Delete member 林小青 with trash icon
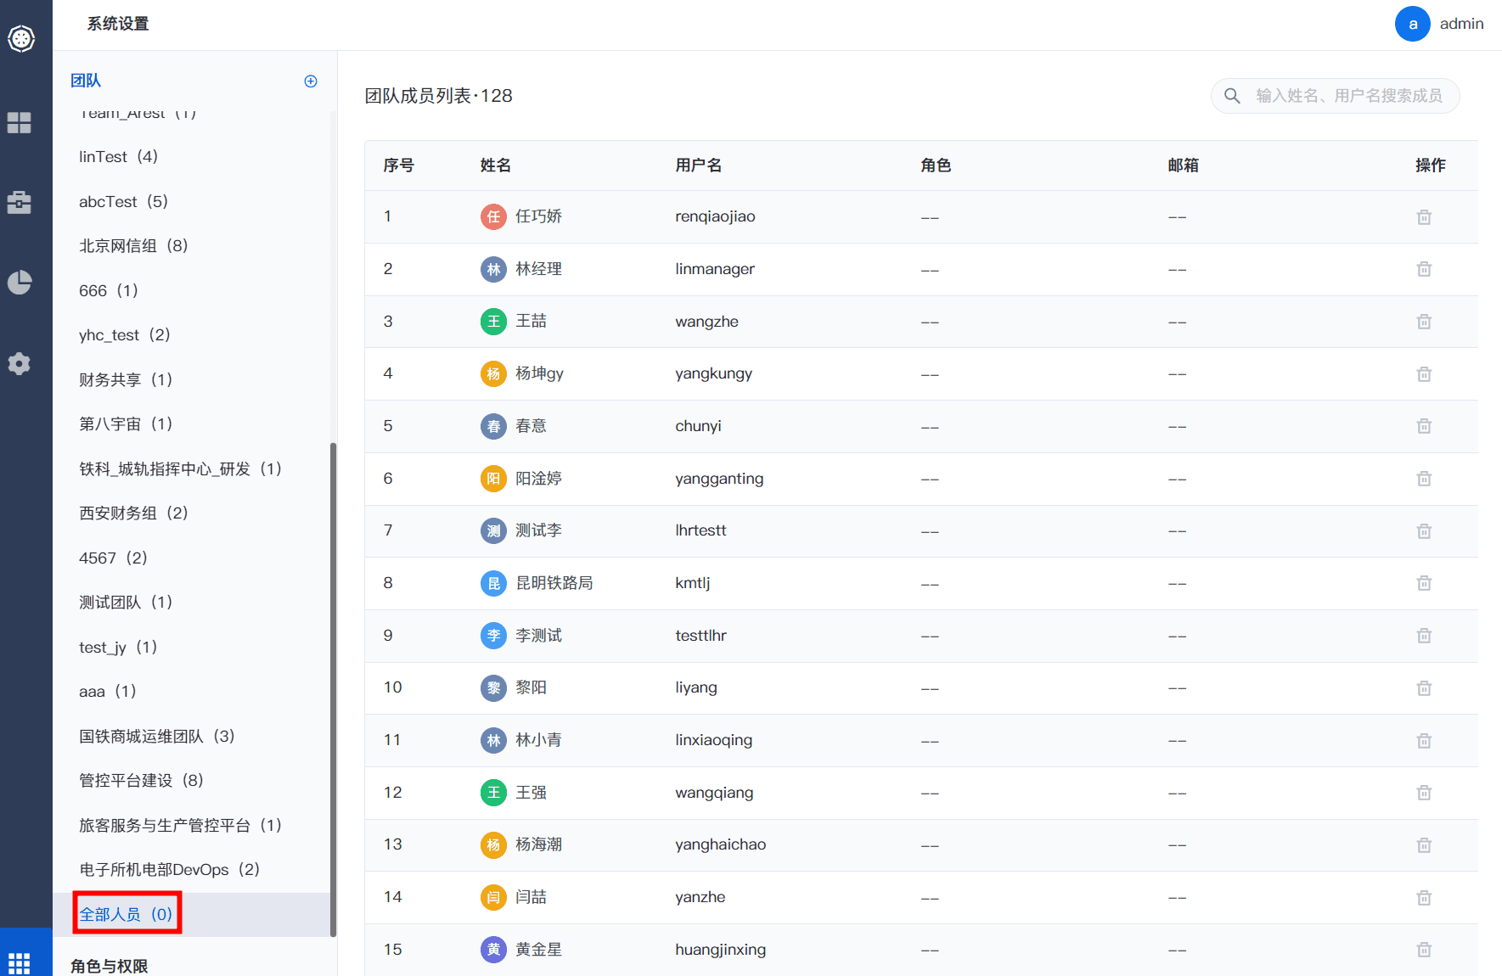 [x=1425, y=741]
